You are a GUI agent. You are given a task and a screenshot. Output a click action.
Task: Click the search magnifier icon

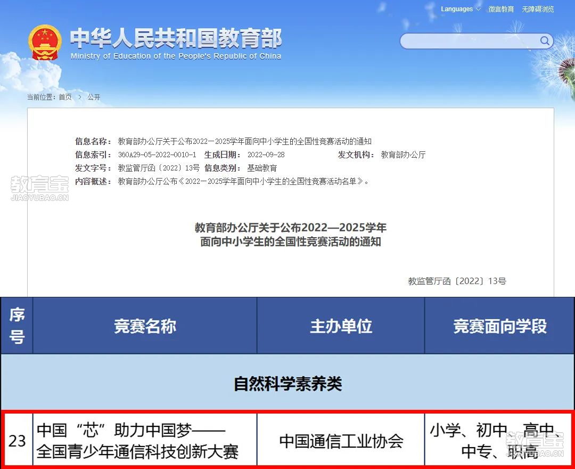[x=545, y=41]
